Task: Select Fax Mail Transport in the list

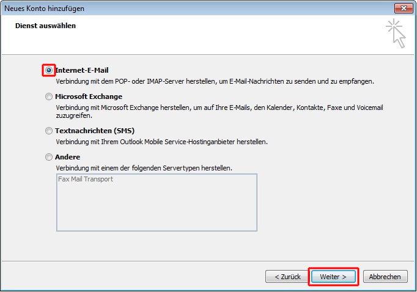Action: pos(86,179)
